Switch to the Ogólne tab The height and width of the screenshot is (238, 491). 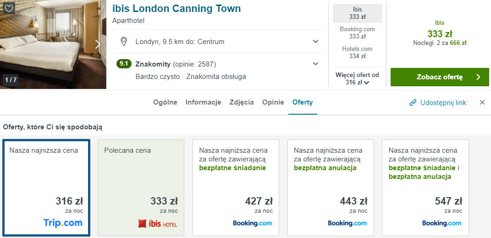pyautogui.click(x=165, y=102)
